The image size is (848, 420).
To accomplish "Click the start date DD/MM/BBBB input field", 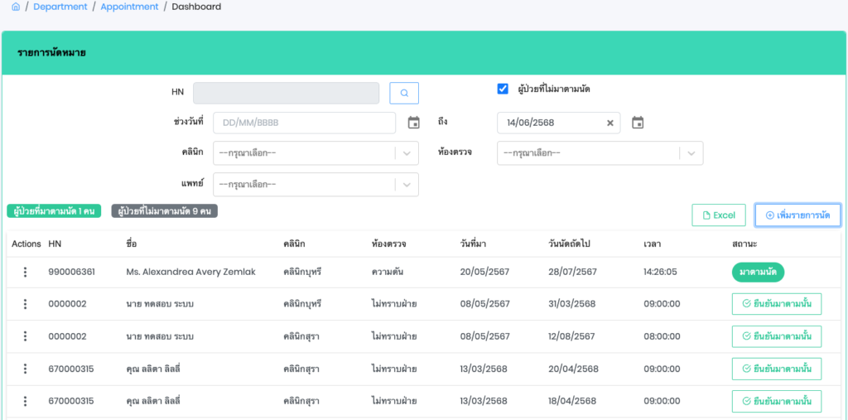I will pyautogui.click(x=304, y=123).
